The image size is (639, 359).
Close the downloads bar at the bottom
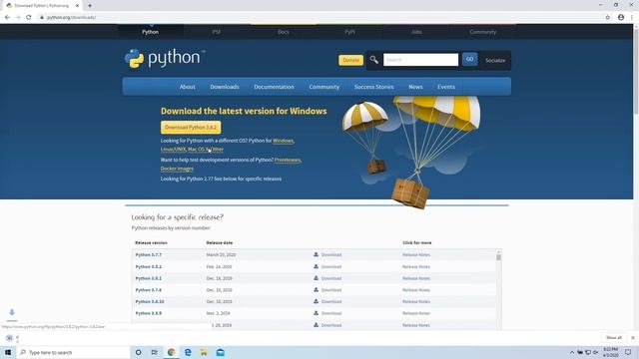coord(632,338)
